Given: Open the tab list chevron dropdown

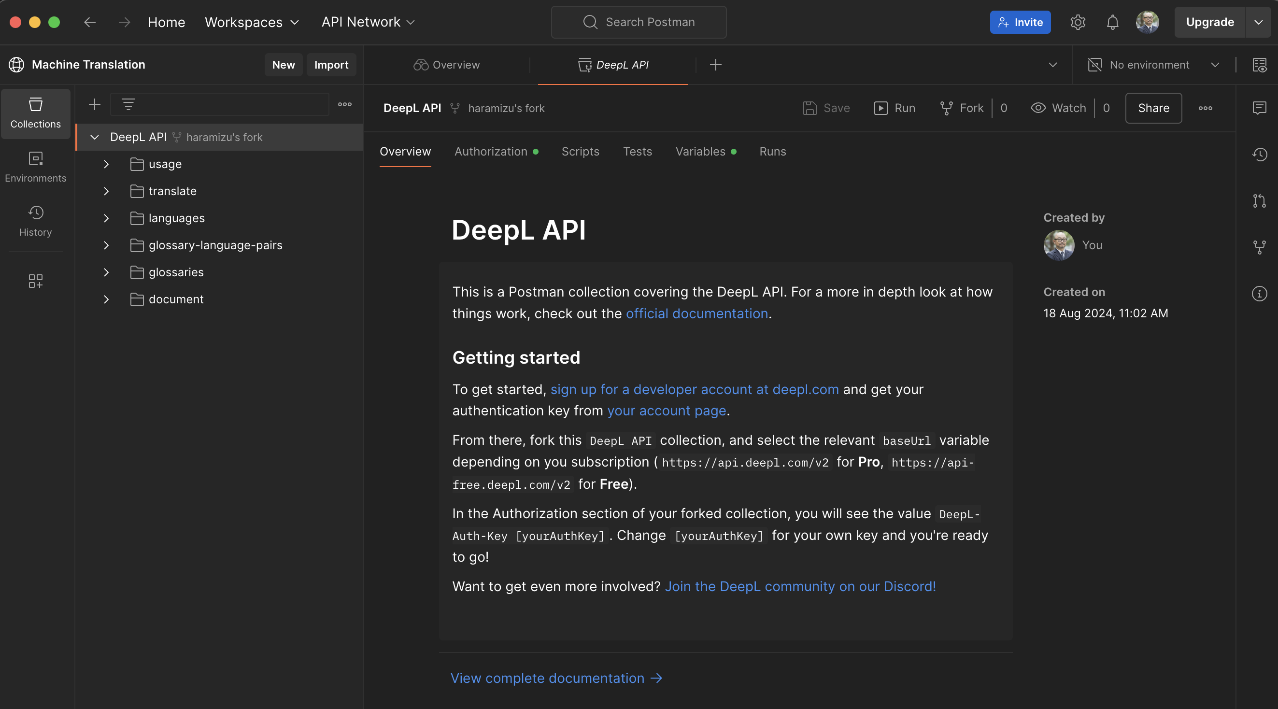Looking at the screenshot, I should [x=1052, y=65].
